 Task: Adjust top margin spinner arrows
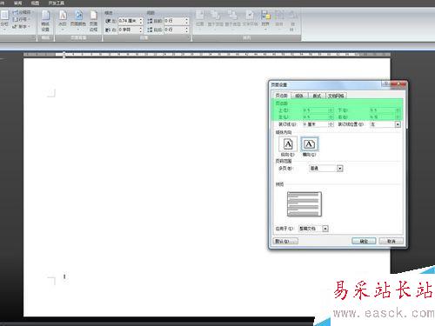331,110
